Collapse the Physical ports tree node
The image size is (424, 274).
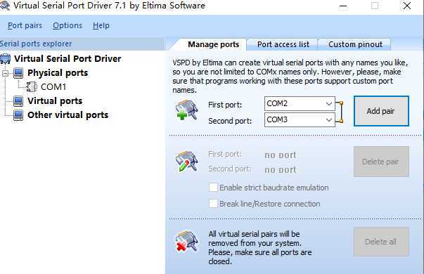pos(6,73)
